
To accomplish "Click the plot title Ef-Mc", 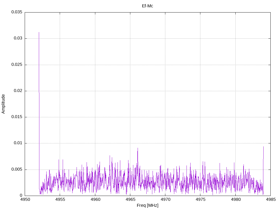I will 147,6.
